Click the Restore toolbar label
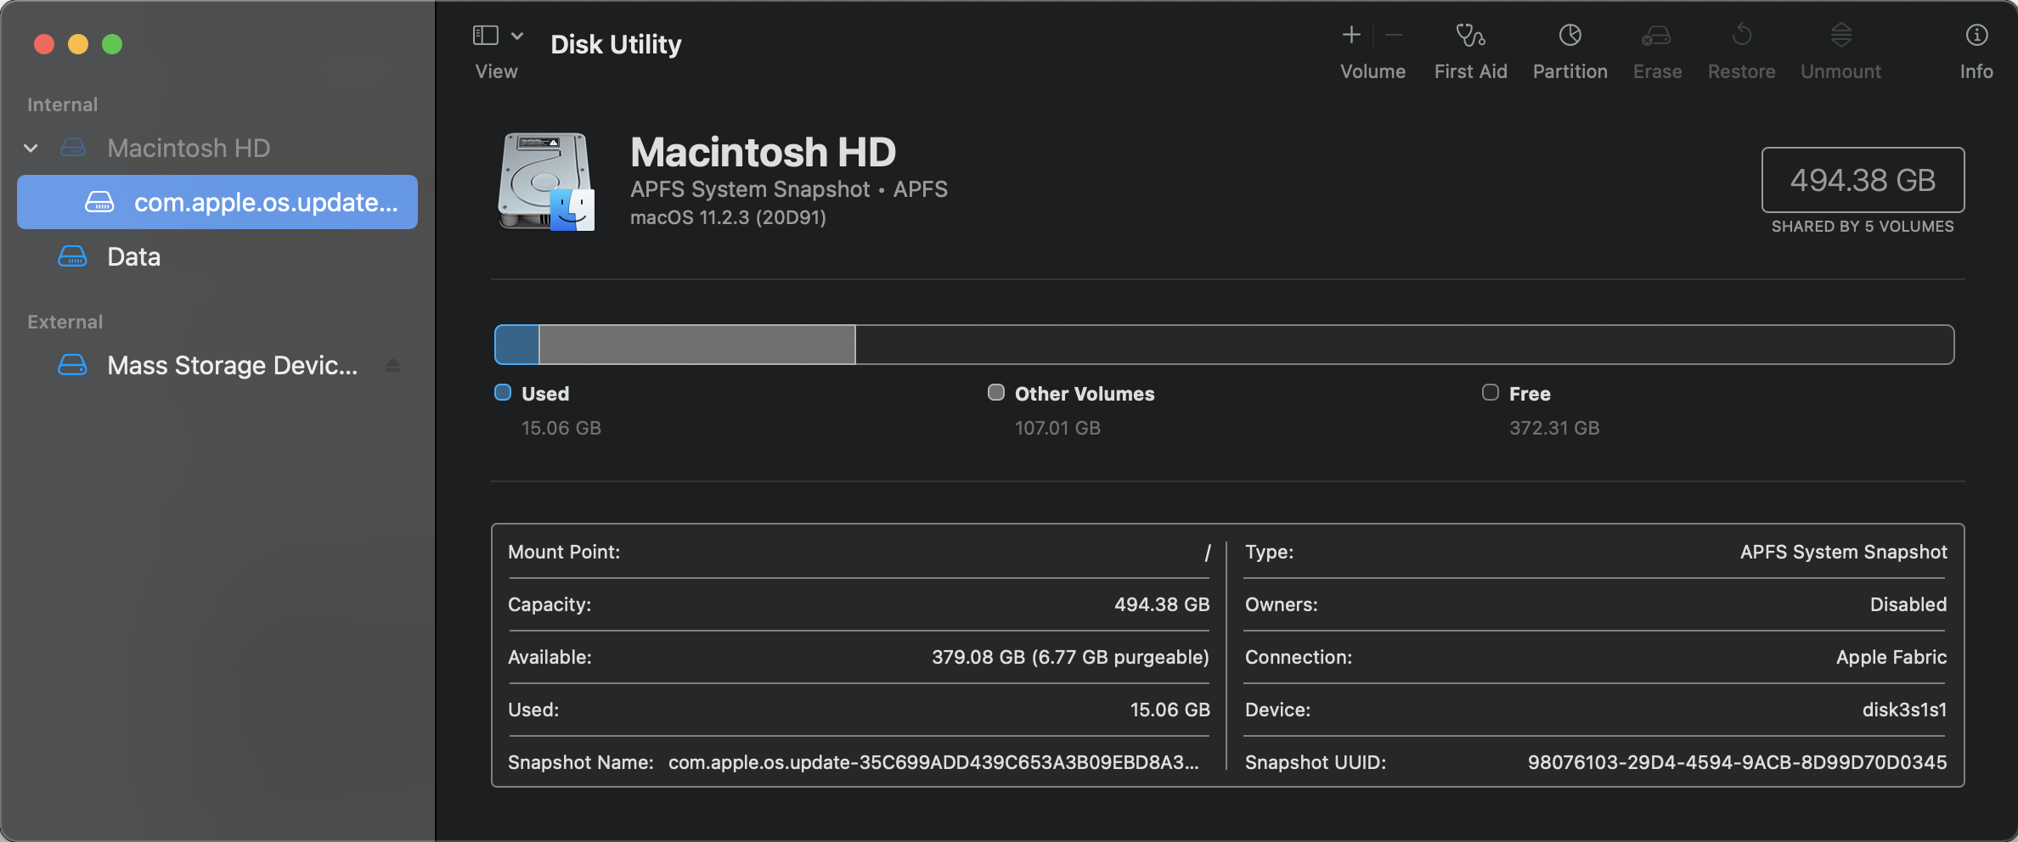 click(1741, 71)
